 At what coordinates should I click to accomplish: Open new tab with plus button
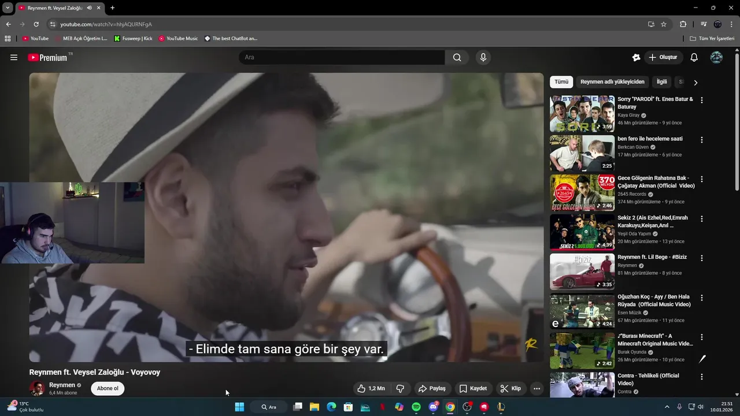(x=112, y=8)
